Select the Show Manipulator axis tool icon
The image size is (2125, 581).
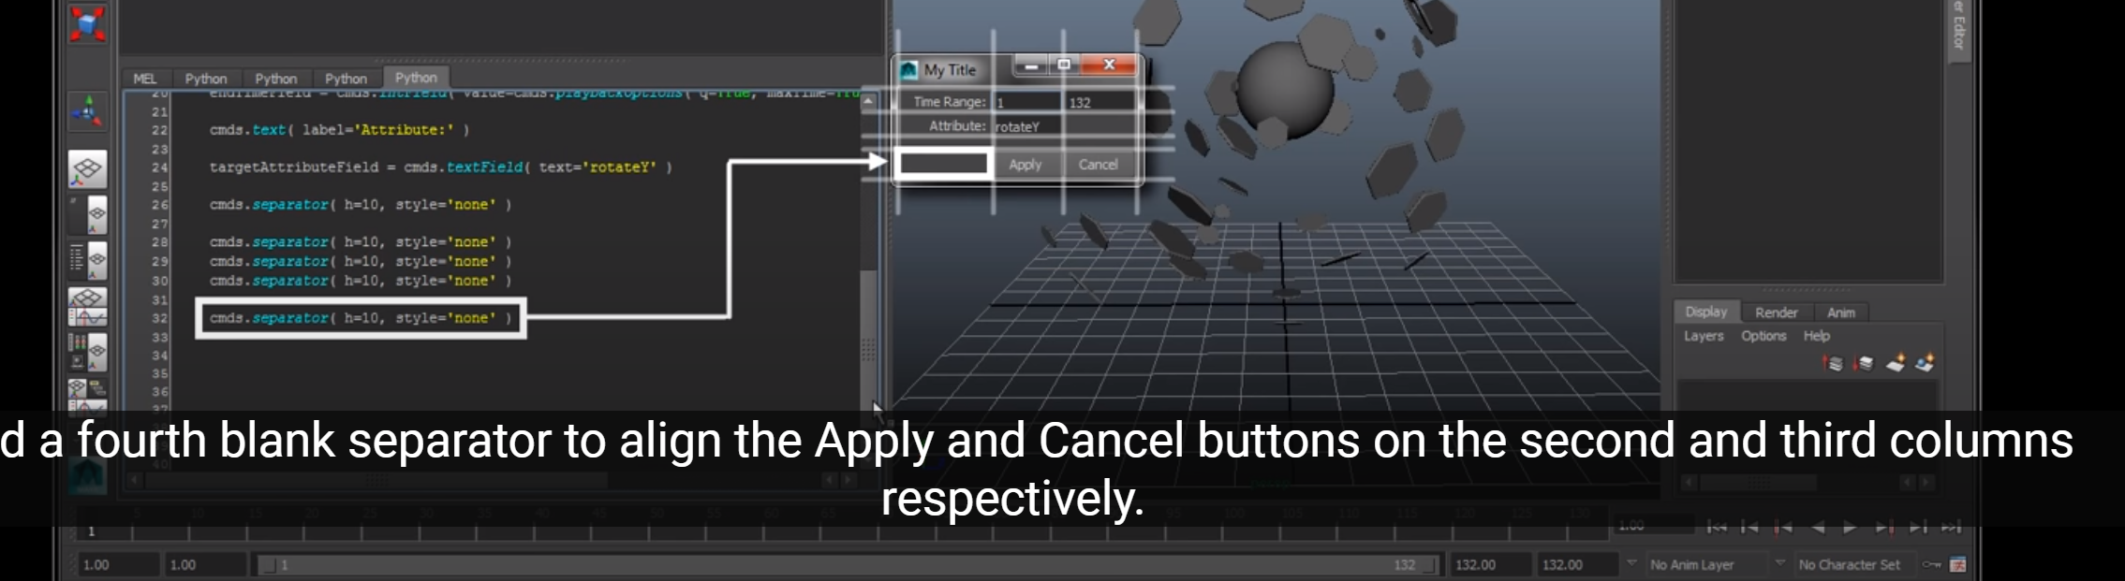(87, 111)
